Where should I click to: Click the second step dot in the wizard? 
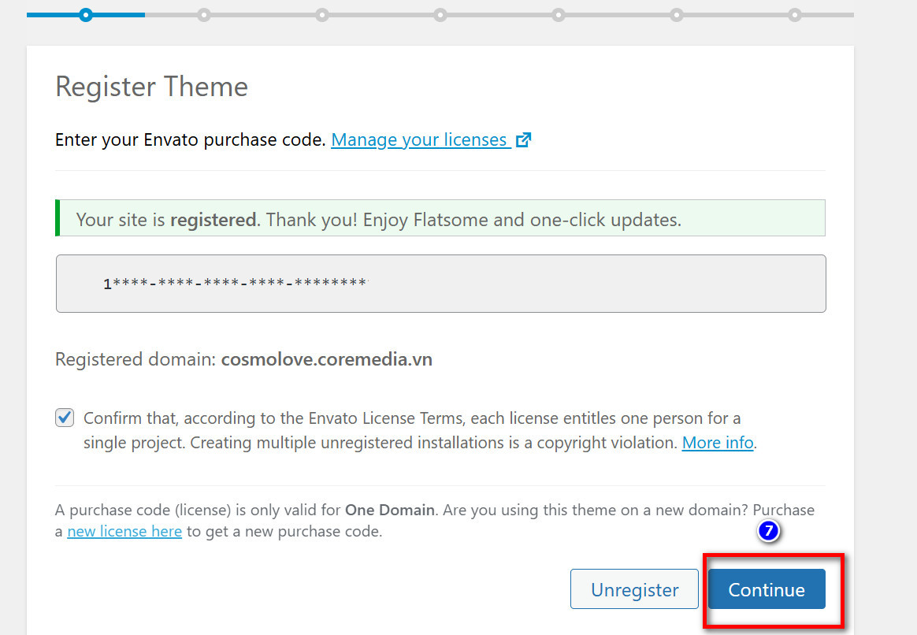pos(204,14)
